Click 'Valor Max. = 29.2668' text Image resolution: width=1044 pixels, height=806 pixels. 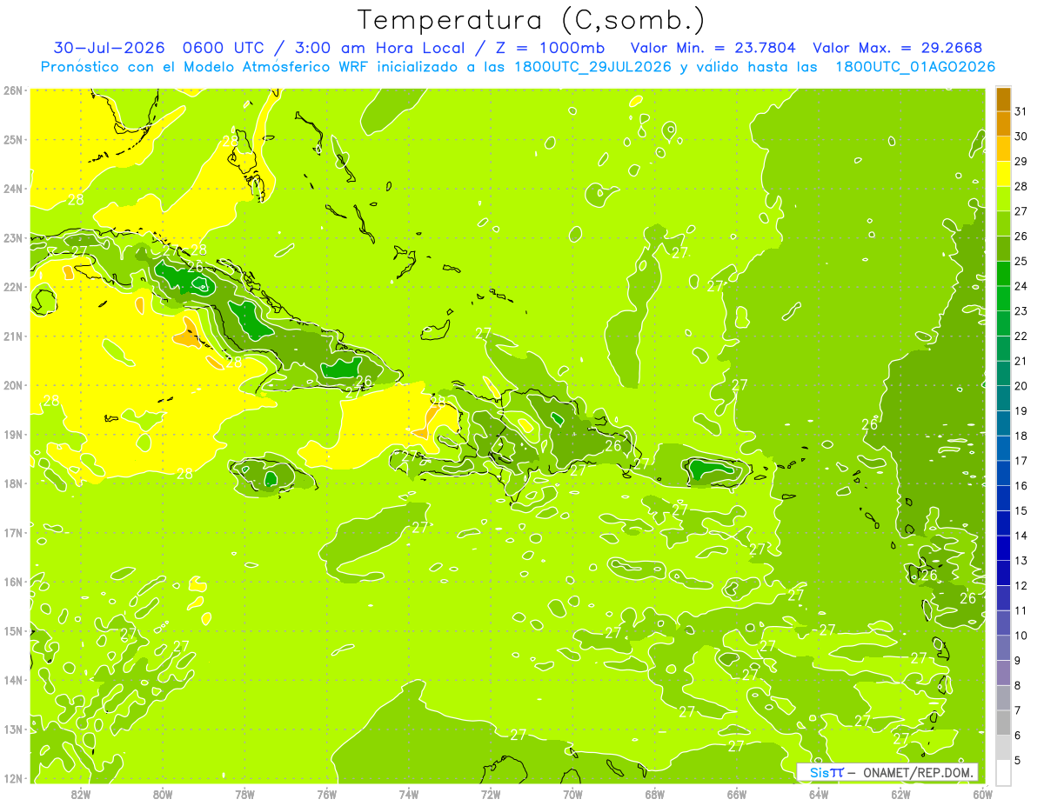coord(898,48)
